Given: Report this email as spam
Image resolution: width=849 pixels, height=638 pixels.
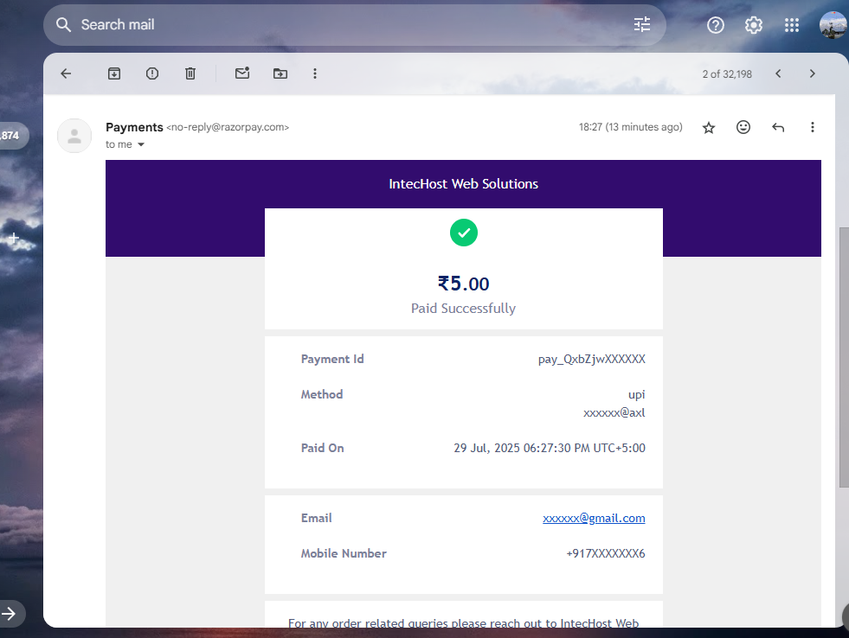Looking at the screenshot, I should coord(151,73).
